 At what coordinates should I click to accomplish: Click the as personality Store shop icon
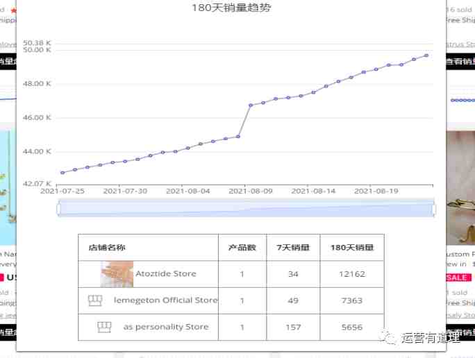pyautogui.click(x=104, y=327)
